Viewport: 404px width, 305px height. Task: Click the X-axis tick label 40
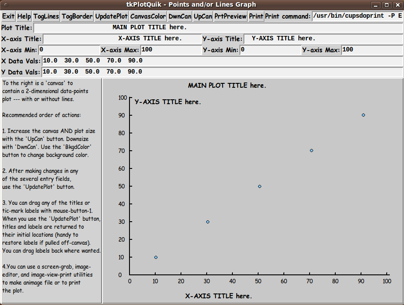[x=232, y=282]
